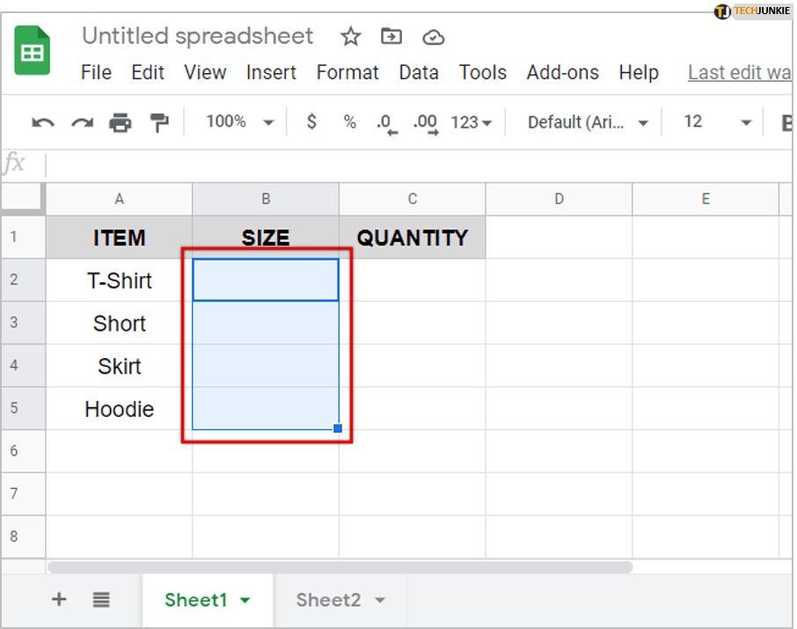Open the Last edit history link

click(x=739, y=72)
